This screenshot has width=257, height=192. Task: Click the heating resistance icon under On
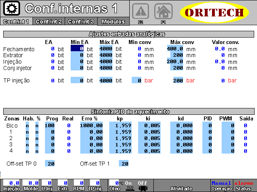click(x=128, y=188)
